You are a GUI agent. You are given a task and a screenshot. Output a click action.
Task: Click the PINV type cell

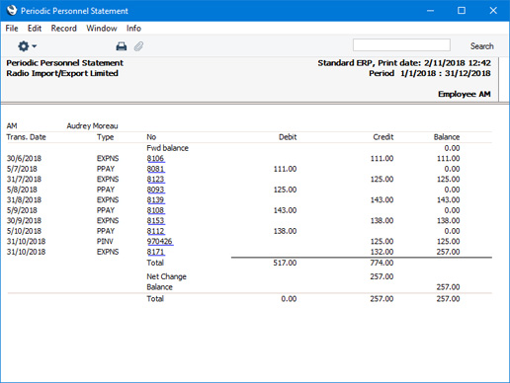tap(105, 242)
